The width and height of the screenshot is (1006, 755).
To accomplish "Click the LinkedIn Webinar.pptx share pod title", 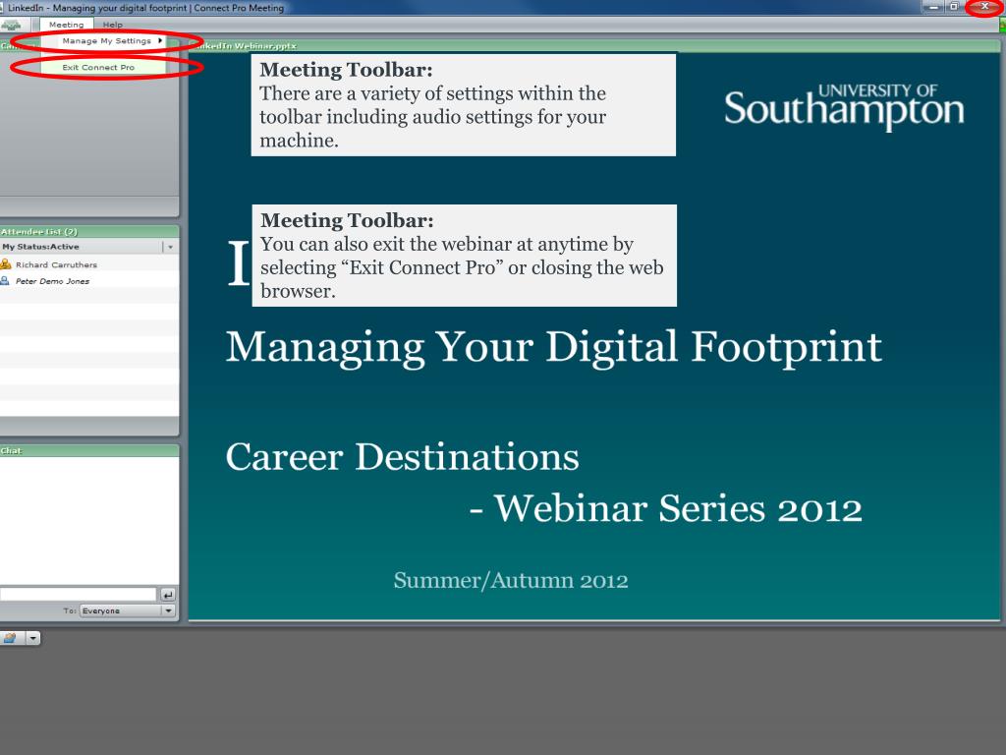I will 247,46.
